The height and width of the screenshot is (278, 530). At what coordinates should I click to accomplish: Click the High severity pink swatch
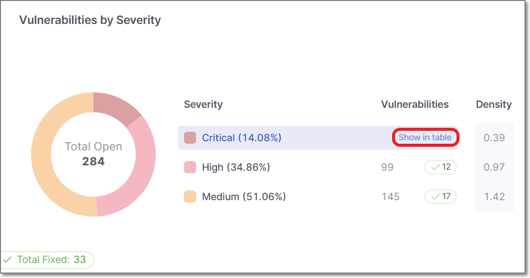[190, 167]
